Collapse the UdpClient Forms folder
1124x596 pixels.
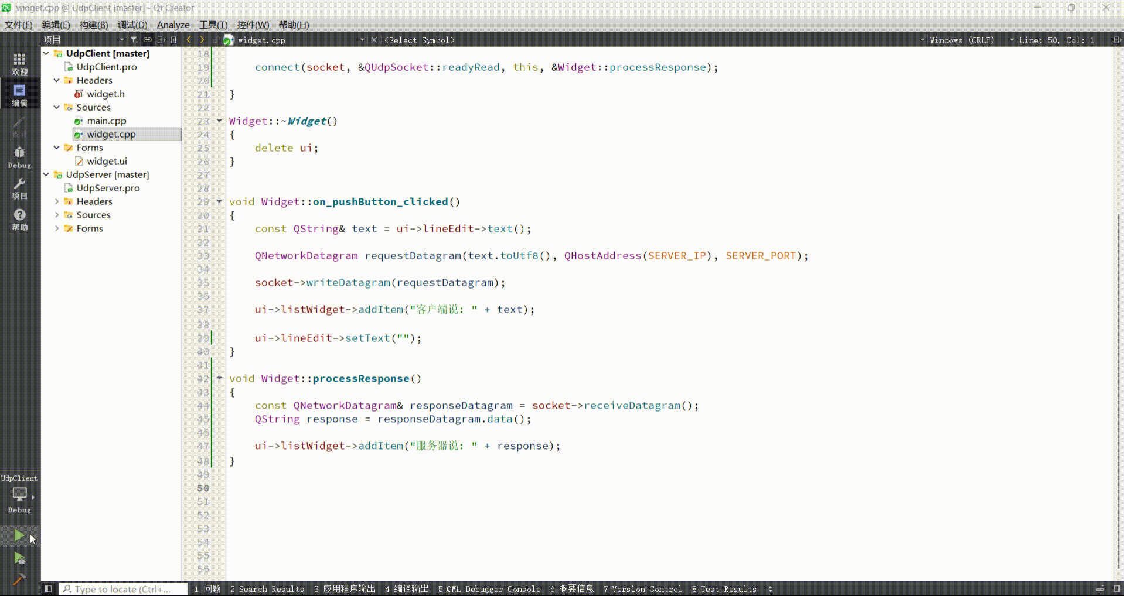[57, 148]
